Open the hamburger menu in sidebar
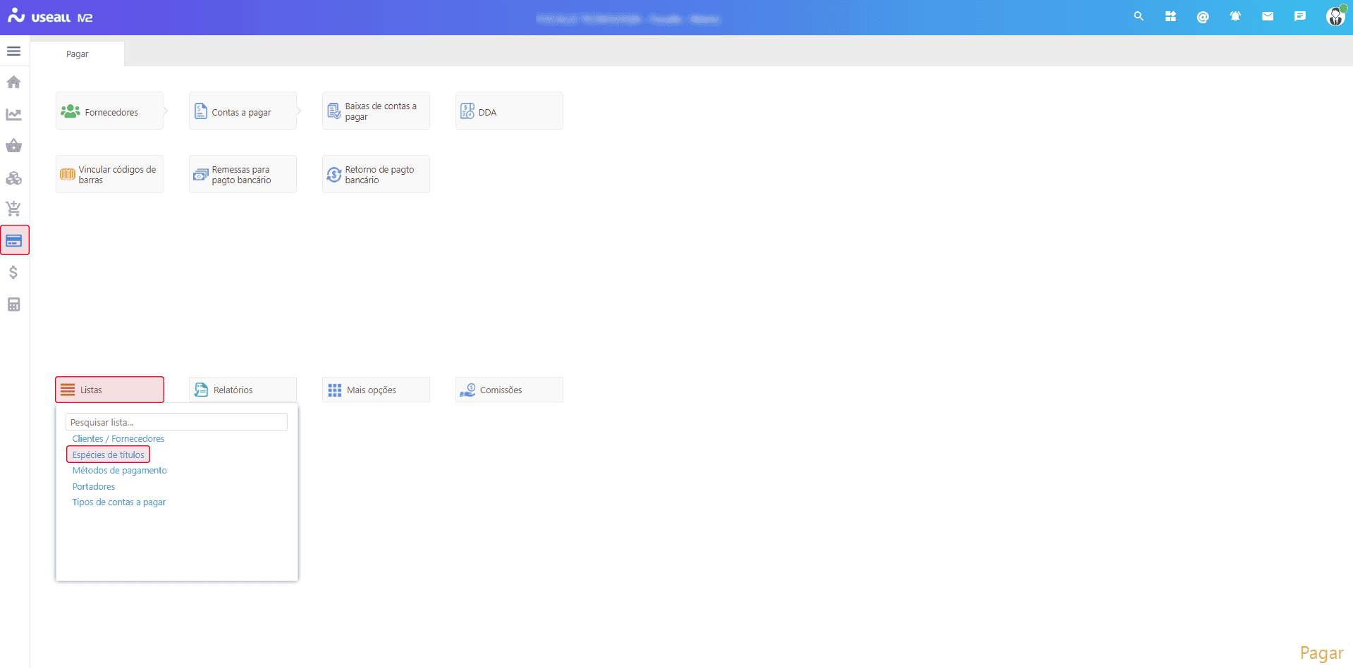 coord(13,51)
